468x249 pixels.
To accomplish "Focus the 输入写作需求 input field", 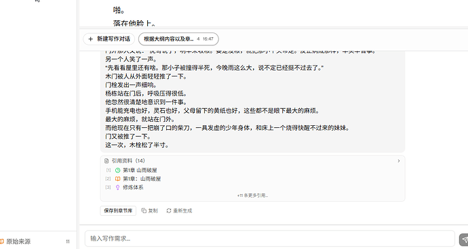I will coord(270,239).
